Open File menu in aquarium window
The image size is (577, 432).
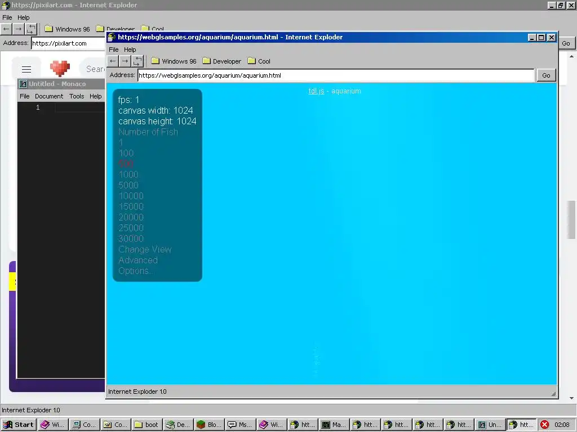click(x=114, y=49)
